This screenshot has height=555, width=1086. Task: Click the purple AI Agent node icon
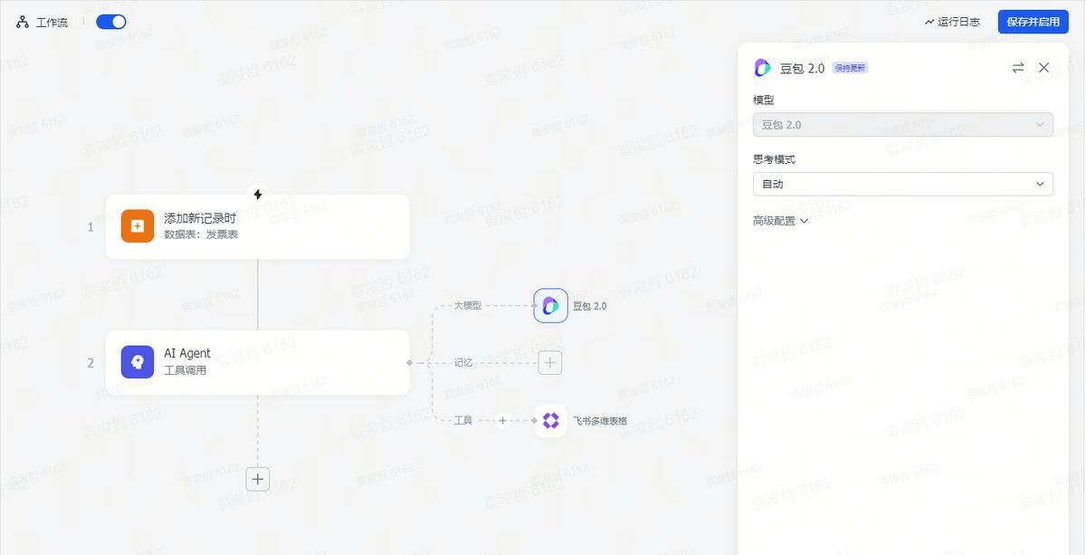(x=138, y=362)
